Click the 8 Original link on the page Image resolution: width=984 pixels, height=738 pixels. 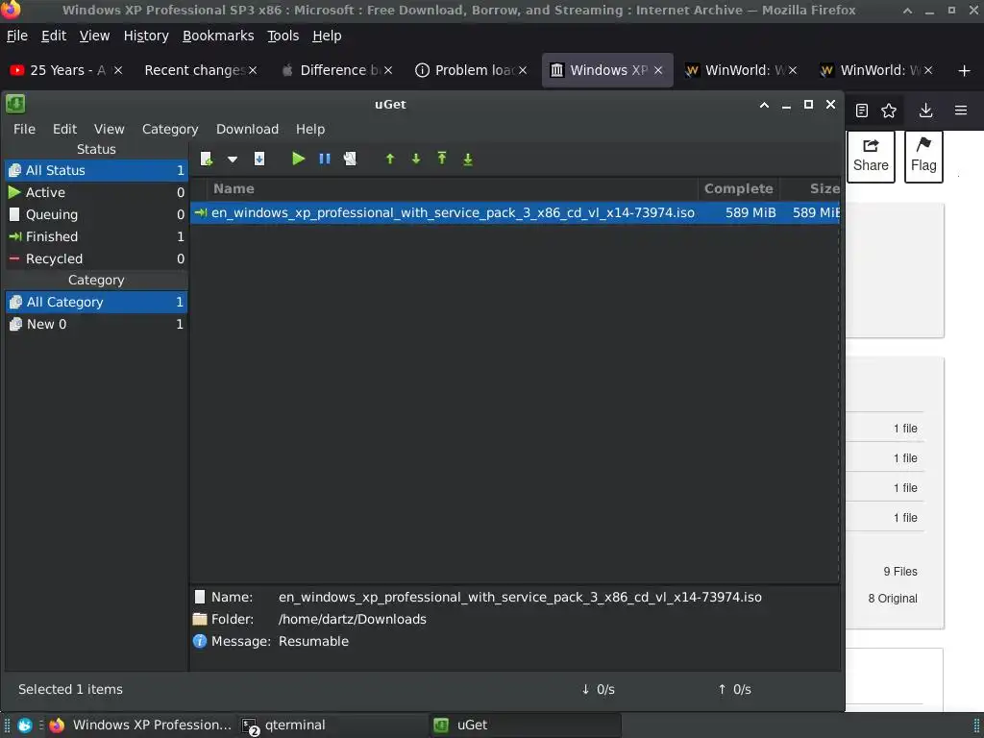[893, 598]
